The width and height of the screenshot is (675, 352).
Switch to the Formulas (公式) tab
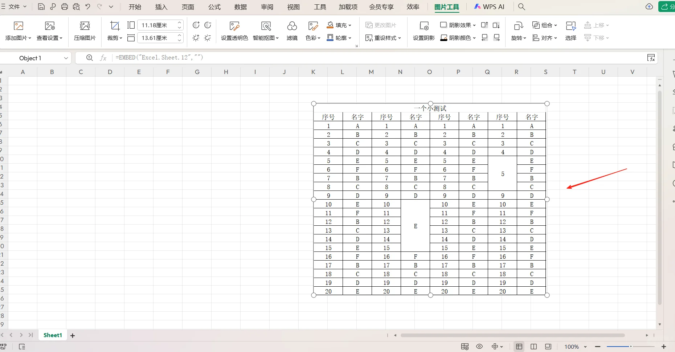[x=214, y=7]
